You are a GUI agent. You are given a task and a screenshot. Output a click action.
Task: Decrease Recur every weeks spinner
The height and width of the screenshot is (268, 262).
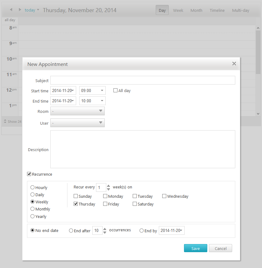[x=108, y=189]
